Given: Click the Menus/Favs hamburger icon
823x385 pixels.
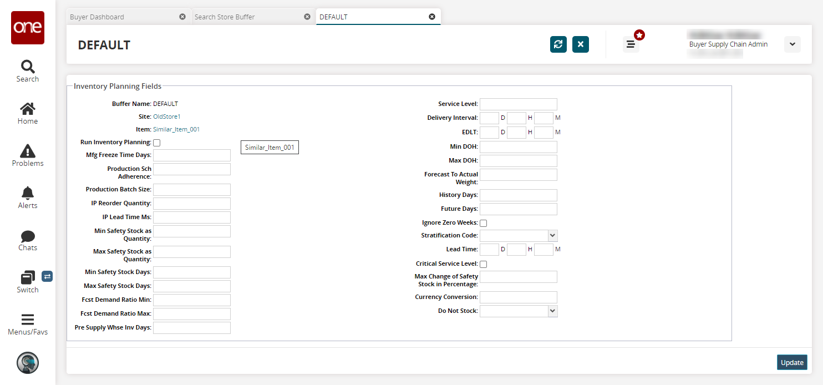Looking at the screenshot, I should (28, 320).
